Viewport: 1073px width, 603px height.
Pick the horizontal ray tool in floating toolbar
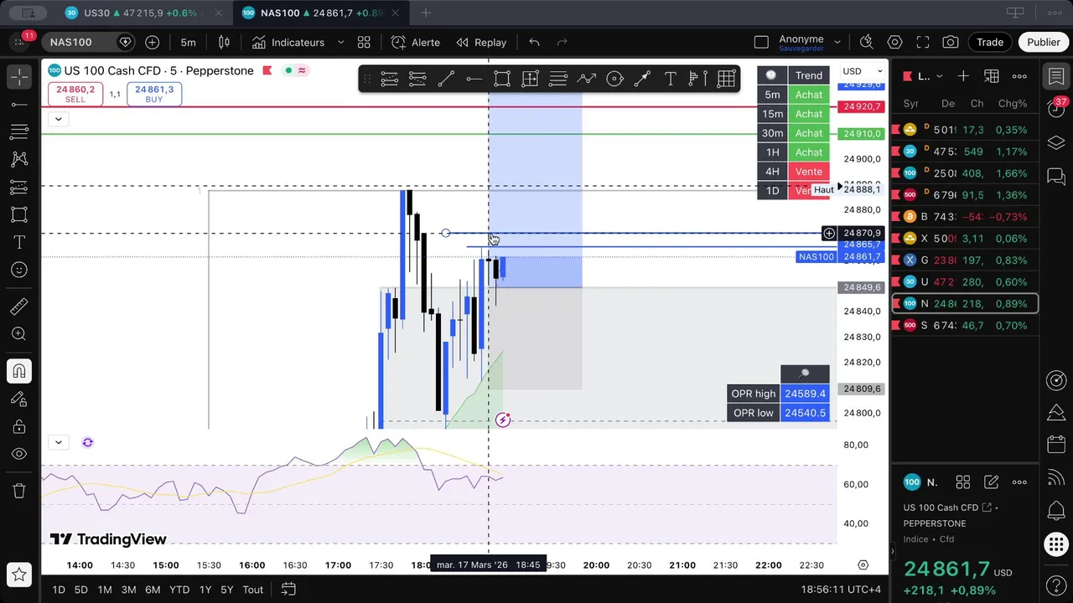click(x=474, y=79)
